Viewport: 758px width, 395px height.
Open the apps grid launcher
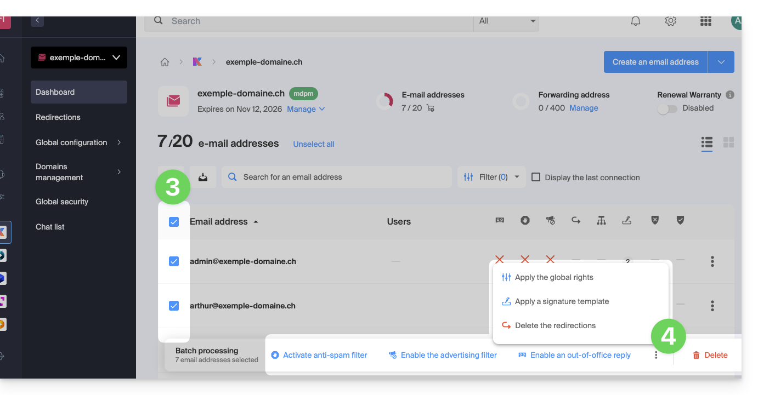coord(706,21)
